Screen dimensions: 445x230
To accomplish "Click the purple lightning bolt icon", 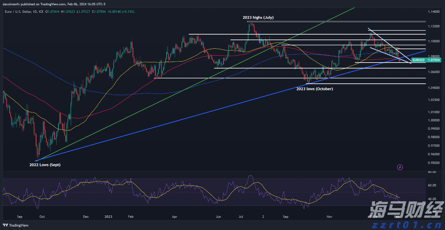I will [400, 167].
